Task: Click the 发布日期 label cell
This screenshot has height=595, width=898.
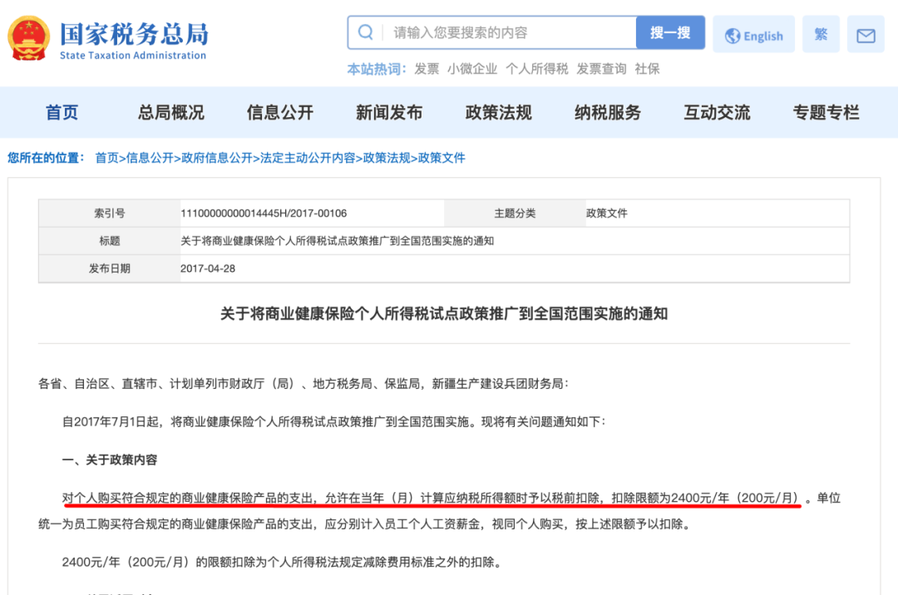Action: pos(110,268)
